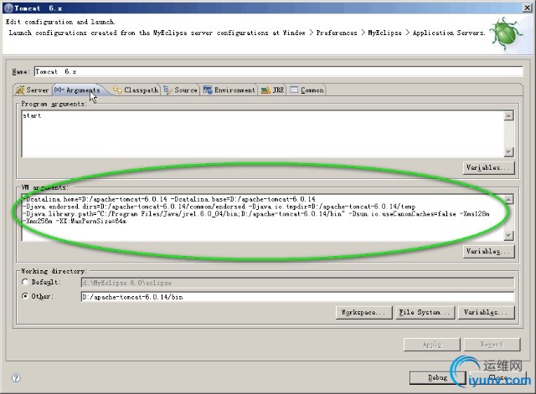Switch to the Classpath tab
The image size is (536, 394).
coord(136,90)
